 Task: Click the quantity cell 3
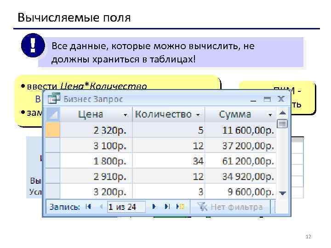(x=168, y=192)
